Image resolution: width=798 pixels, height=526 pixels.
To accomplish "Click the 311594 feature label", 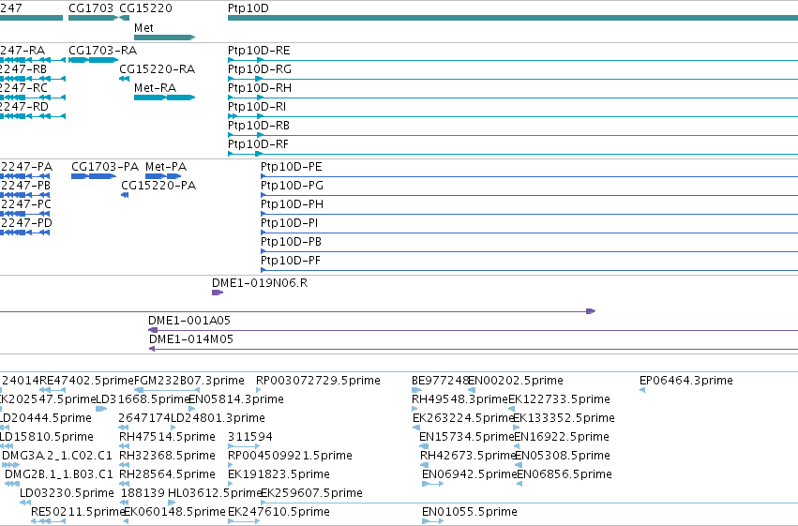I will coord(249,437).
